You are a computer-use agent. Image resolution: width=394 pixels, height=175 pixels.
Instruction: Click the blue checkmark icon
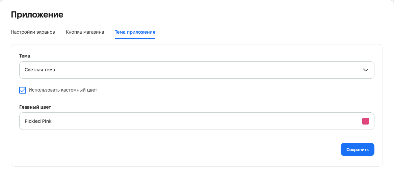click(x=23, y=90)
